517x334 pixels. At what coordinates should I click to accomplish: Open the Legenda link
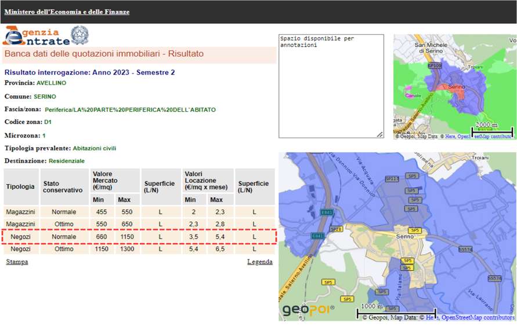coord(259,262)
